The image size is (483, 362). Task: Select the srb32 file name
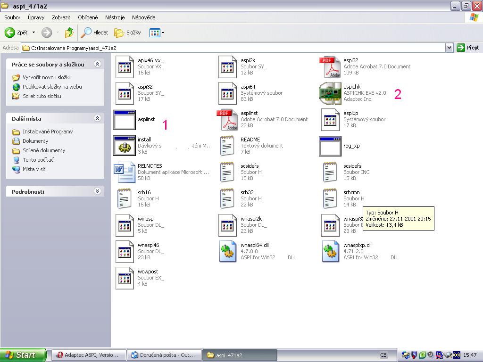coord(247,192)
